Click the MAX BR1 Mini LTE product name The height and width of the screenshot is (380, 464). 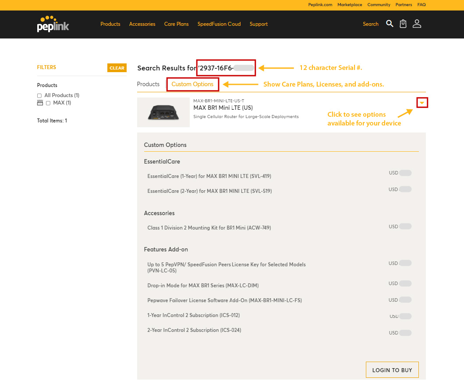click(x=223, y=108)
